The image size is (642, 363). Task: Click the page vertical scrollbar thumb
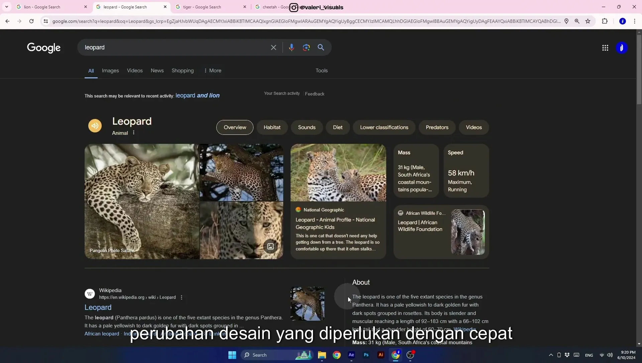pyautogui.click(x=639, y=70)
